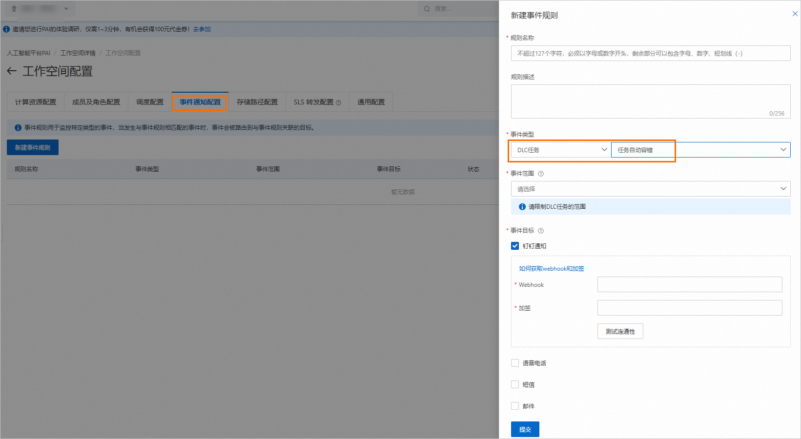Click the 新建事件规则 button
The height and width of the screenshot is (439, 801).
tap(33, 147)
